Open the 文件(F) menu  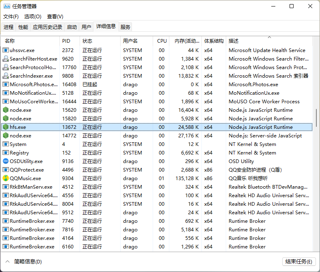pyautogui.click(x=11, y=17)
